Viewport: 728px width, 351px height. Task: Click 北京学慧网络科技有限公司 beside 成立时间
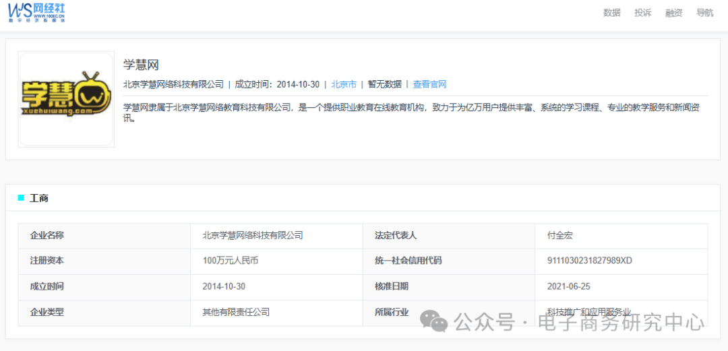click(173, 84)
